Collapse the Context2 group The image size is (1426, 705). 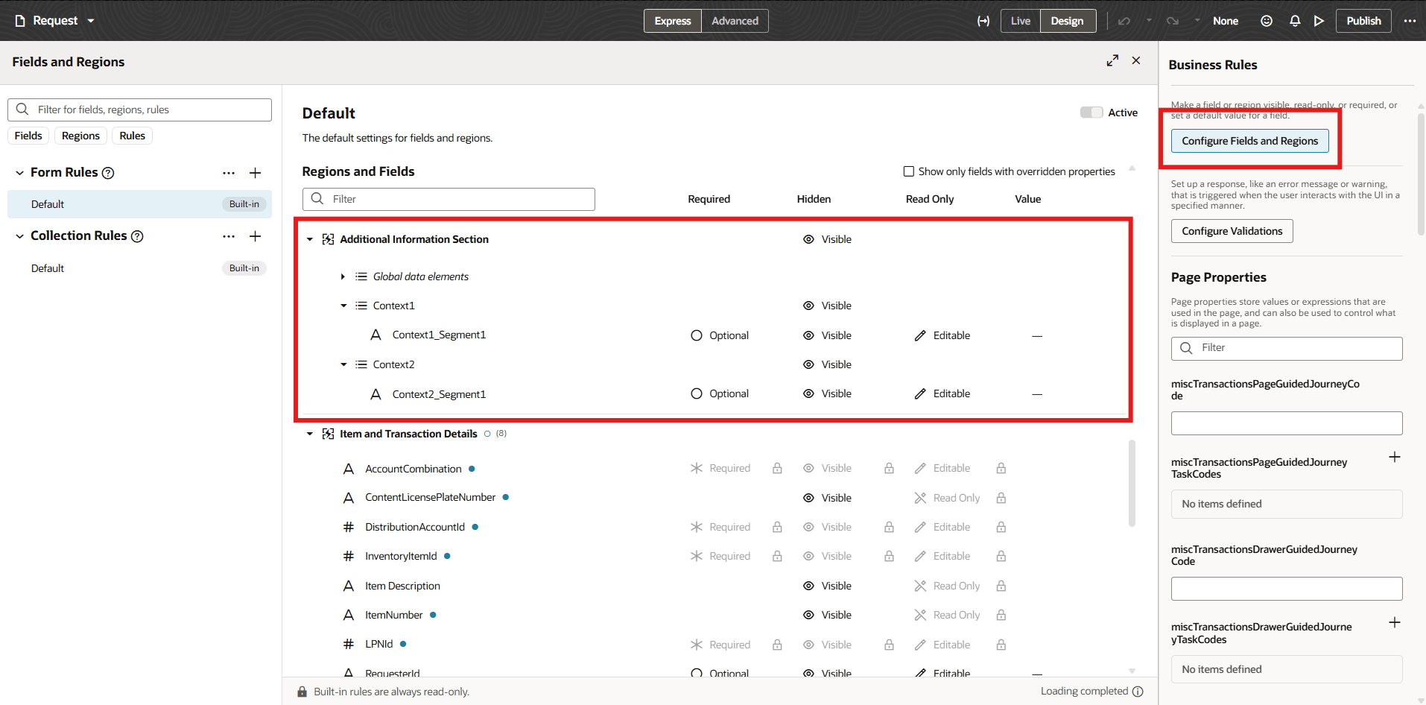[x=343, y=364]
